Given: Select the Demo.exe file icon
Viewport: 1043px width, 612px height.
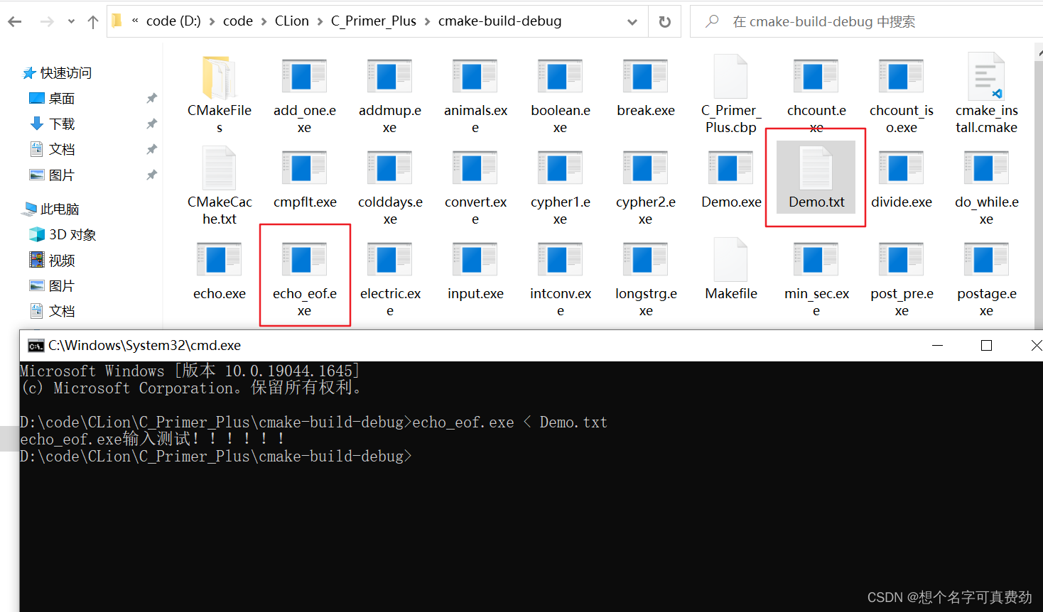Looking at the screenshot, I should coord(730,168).
